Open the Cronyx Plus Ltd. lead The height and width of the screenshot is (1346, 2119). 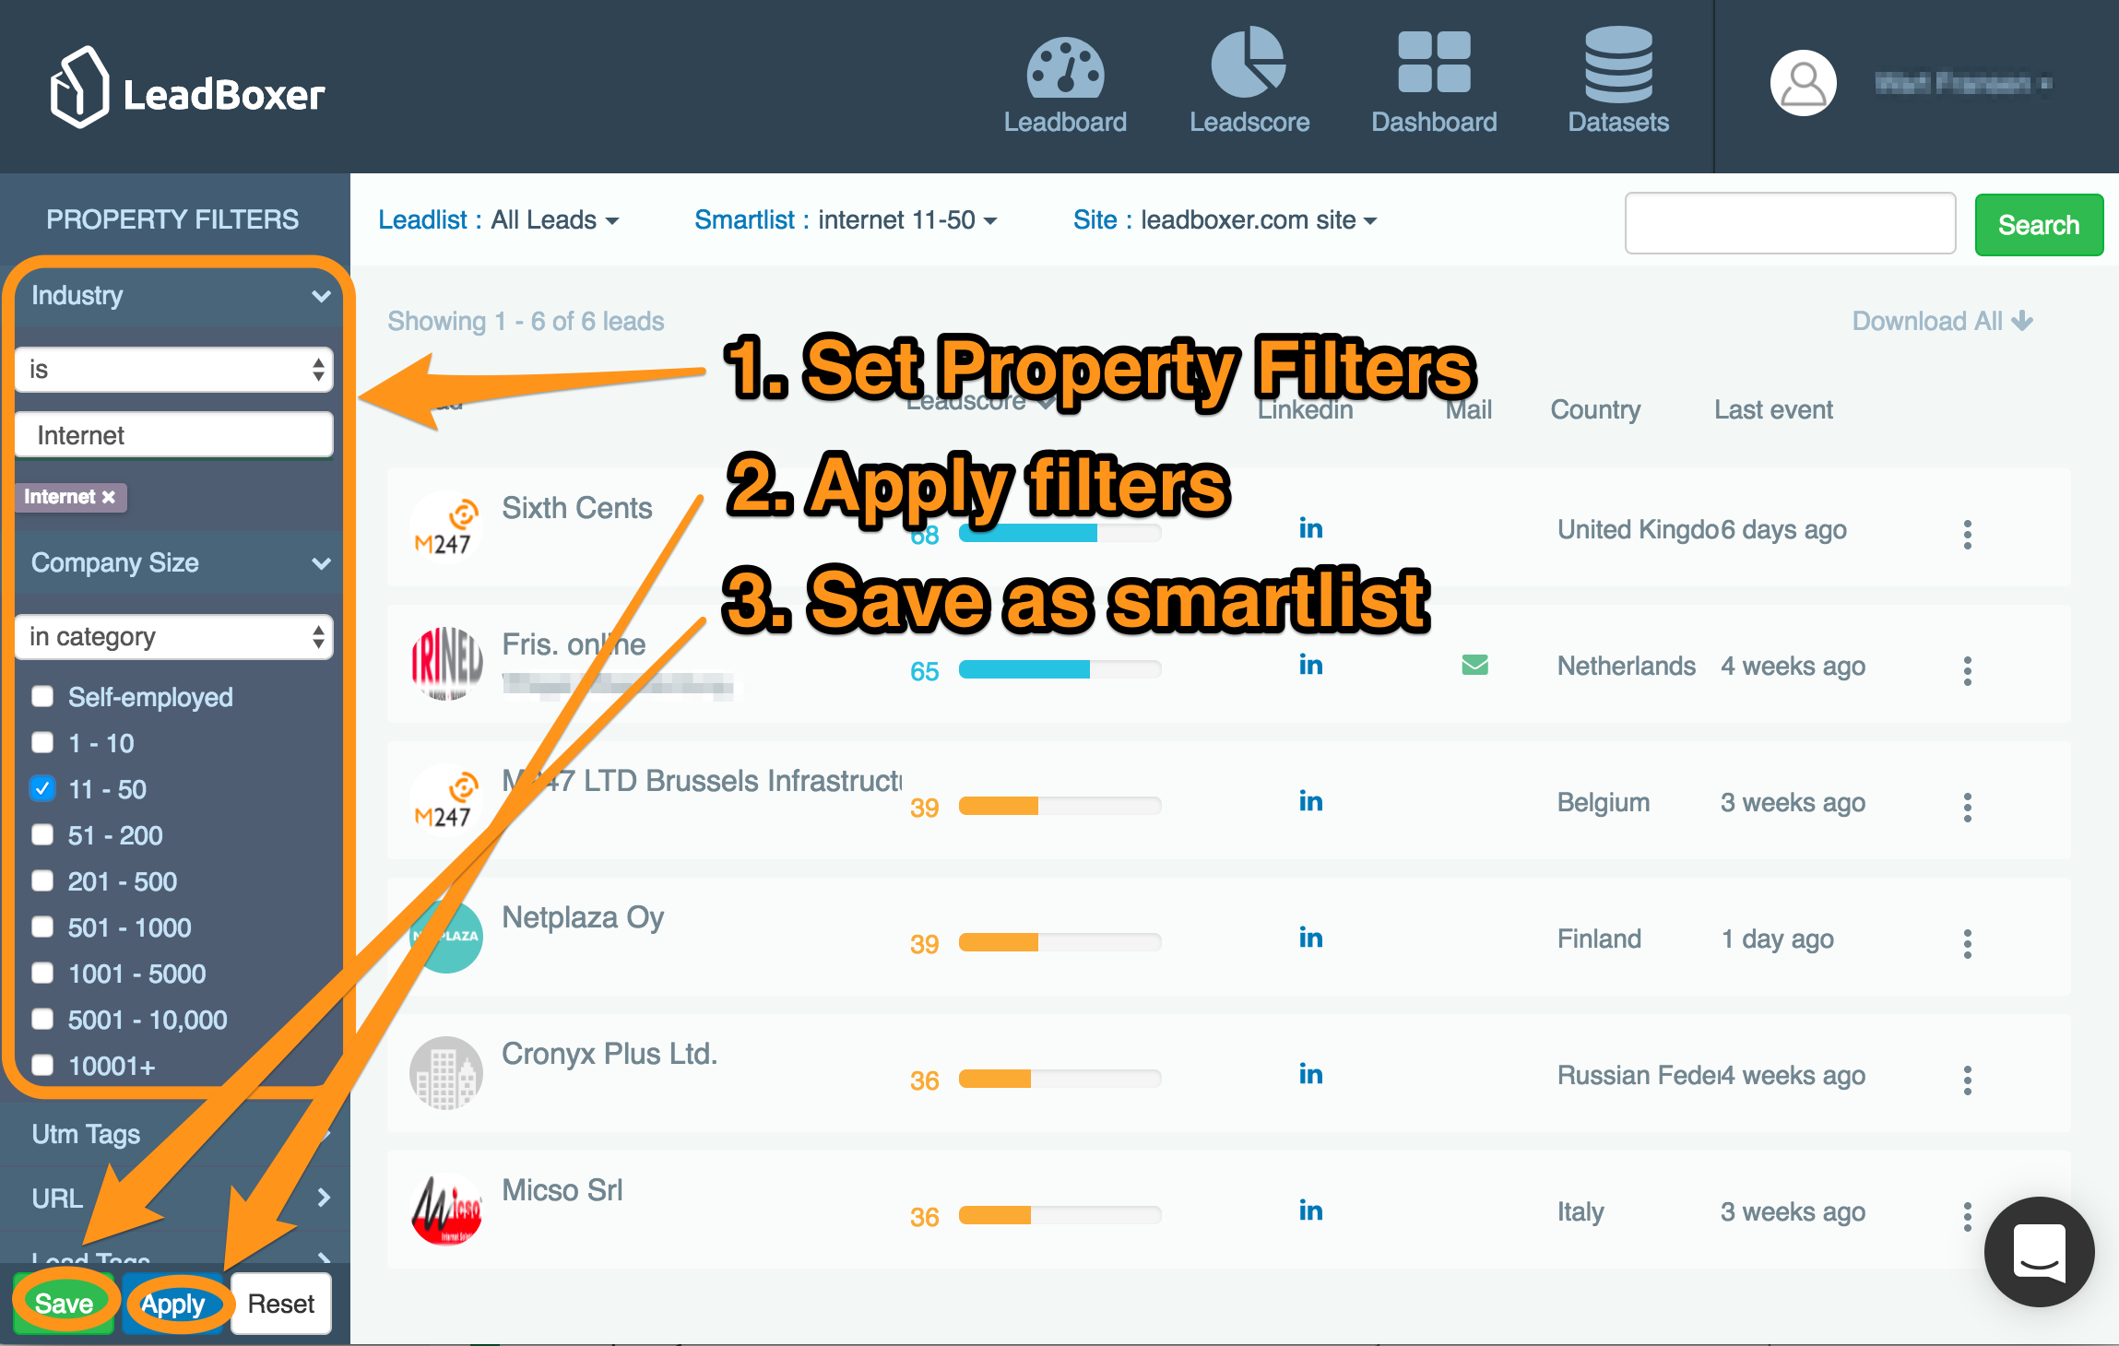pos(610,1054)
